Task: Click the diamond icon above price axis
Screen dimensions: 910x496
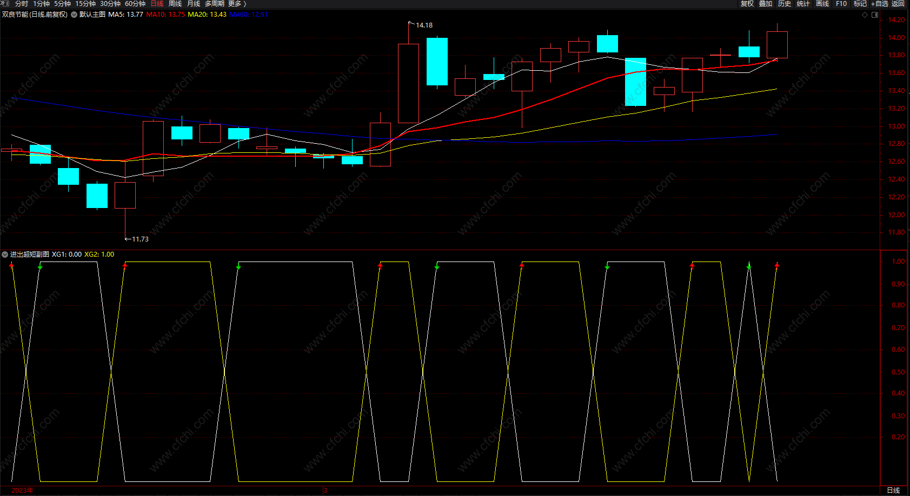Action: click(x=865, y=15)
